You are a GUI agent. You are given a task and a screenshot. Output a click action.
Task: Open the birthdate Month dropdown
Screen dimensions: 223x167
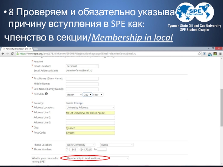pos(74,95)
